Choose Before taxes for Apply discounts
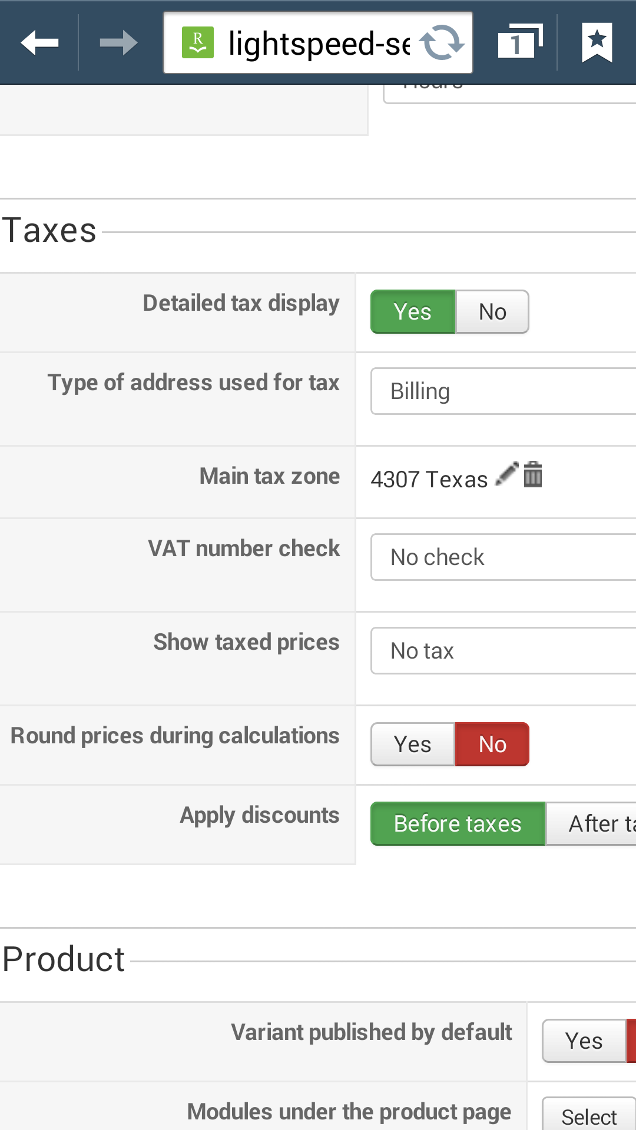The height and width of the screenshot is (1130, 636). 458,824
